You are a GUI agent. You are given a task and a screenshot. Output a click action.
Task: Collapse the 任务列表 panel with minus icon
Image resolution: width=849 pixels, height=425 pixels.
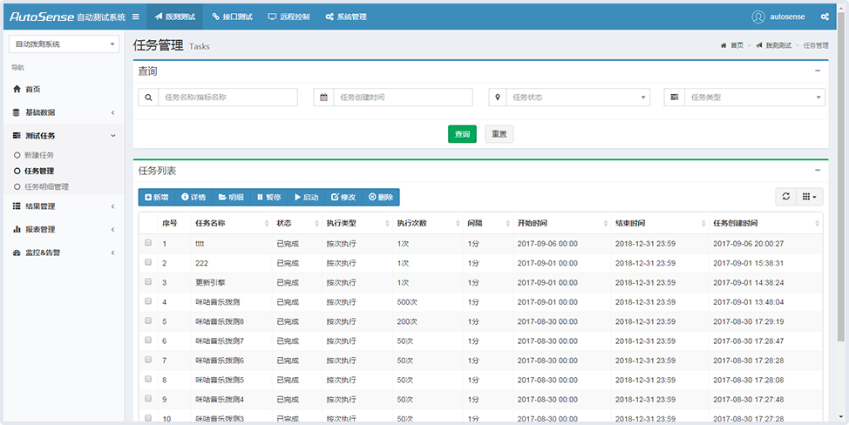pyautogui.click(x=818, y=171)
